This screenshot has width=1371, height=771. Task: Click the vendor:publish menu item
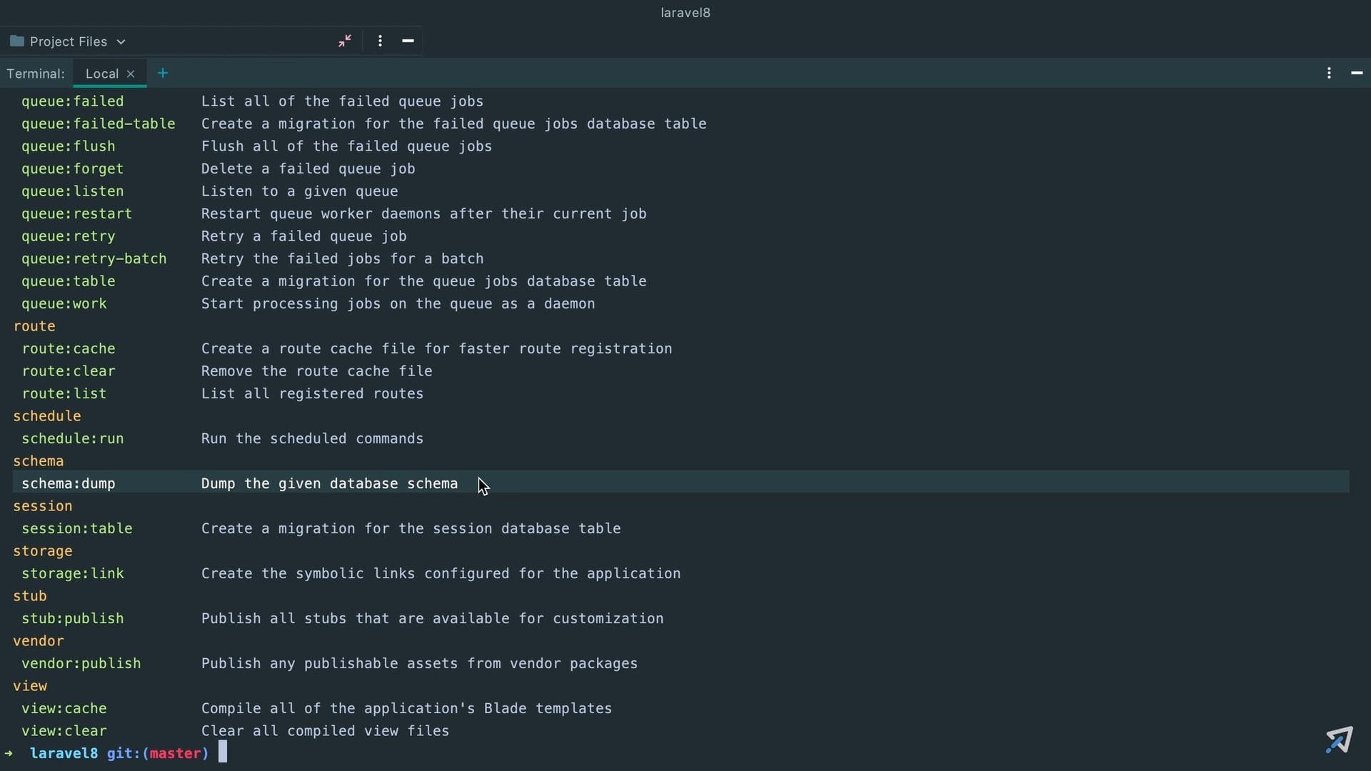click(81, 662)
